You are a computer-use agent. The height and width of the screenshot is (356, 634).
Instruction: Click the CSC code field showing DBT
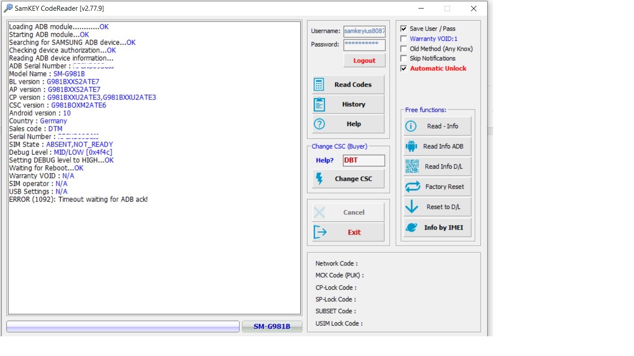(x=364, y=161)
